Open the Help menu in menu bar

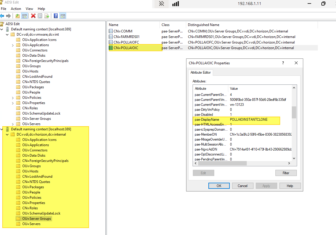(x=41, y=9)
